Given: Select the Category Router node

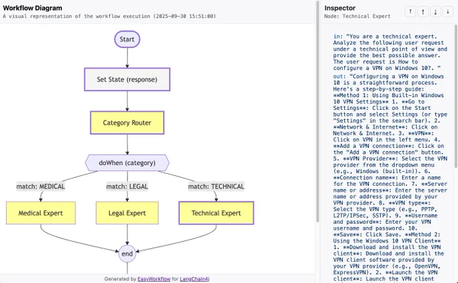Looking at the screenshot, I should pyautogui.click(x=127, y=123).
